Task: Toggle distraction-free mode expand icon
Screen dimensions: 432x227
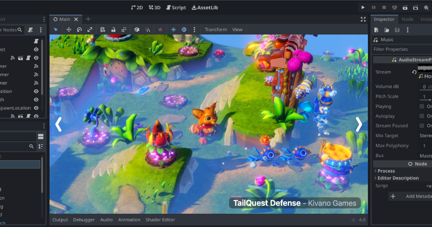Action: click(363, 19)
